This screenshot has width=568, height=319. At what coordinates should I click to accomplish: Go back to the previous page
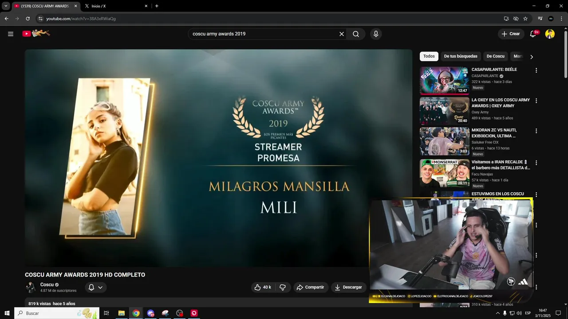coord(6,19)
